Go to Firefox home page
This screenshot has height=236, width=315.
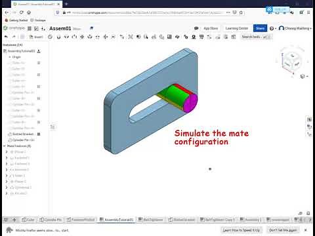[x=29, y=12]
